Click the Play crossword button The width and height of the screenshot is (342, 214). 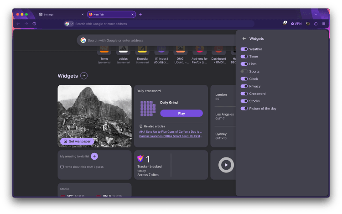pyautogui.click(x=181, y=113)
